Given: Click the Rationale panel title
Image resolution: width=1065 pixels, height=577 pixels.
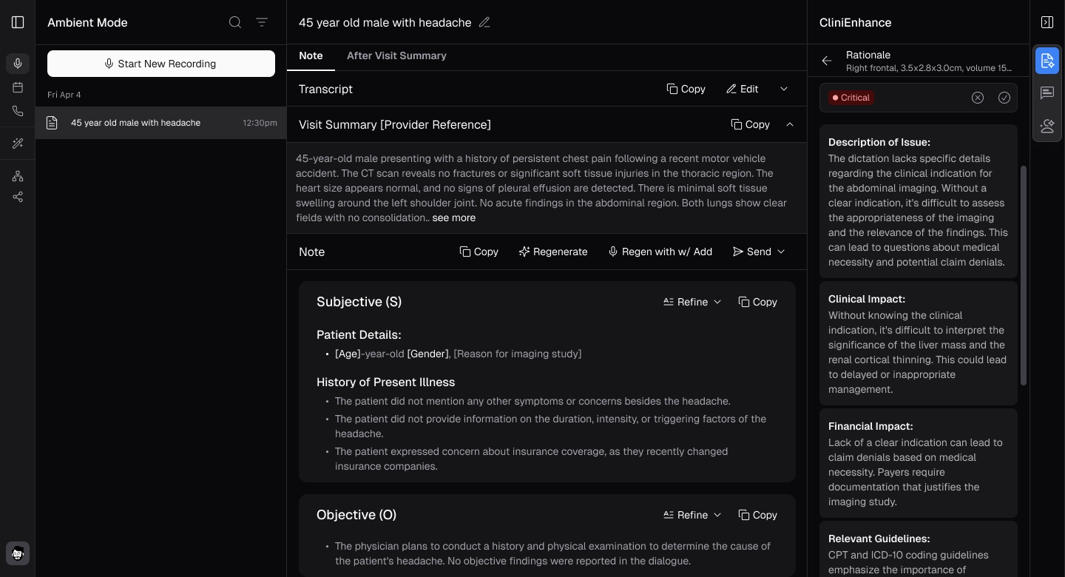Looking at the screenshot, I should 868,55.
